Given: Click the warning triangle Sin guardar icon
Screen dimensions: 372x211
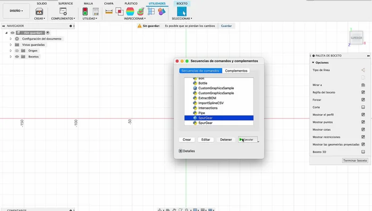Looking at the screenshot, I should point(139,26).
